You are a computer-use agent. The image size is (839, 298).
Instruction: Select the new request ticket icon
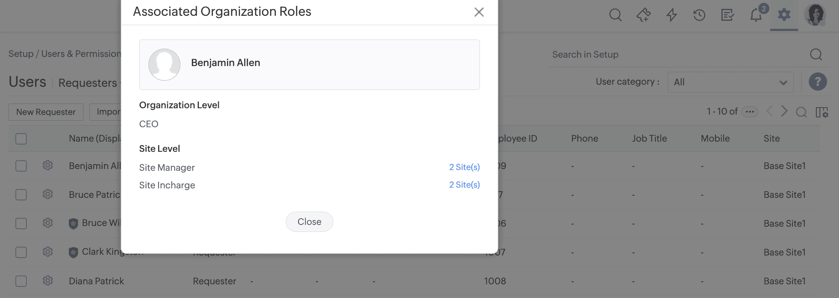coord(643,15)
